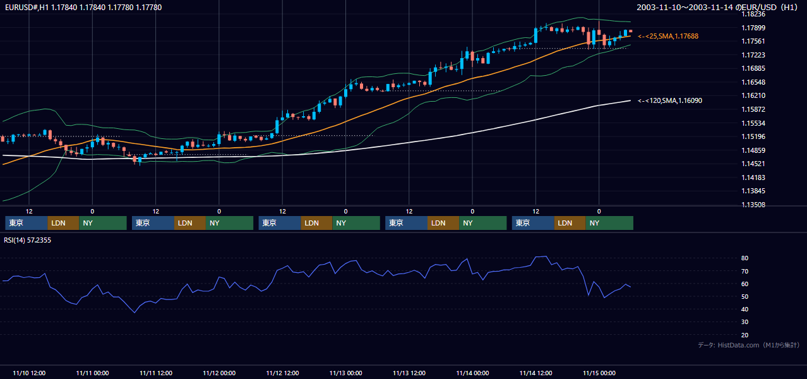
Task: Click the 11/15 00:00 time axis label
Action: [x=599, y=373]
